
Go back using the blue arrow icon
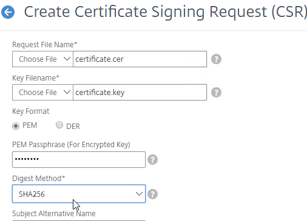point(8,12)
